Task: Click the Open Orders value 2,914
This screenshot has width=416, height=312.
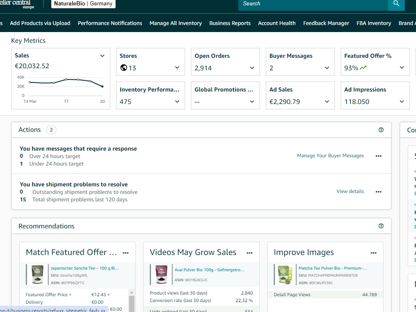Action: click(203, 68)
